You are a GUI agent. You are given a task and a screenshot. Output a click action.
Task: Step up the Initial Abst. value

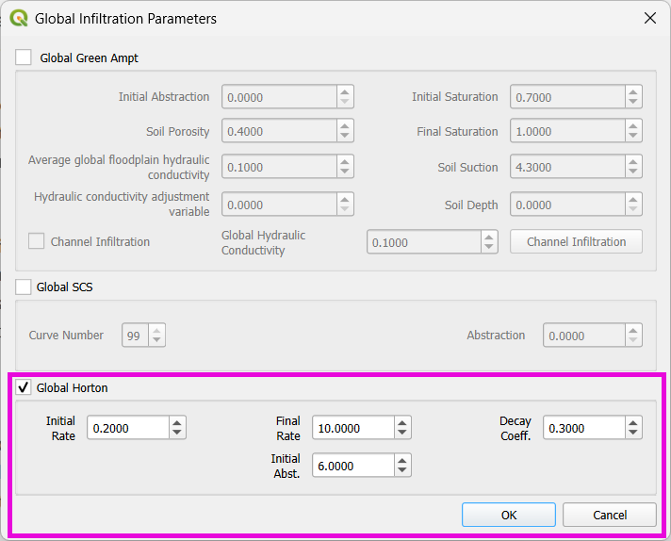coord(402,460)
